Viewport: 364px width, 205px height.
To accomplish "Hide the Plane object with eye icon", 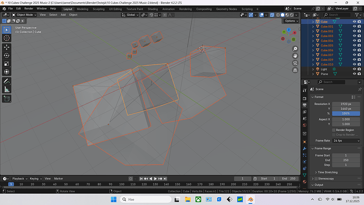I will tap(355, 74).
